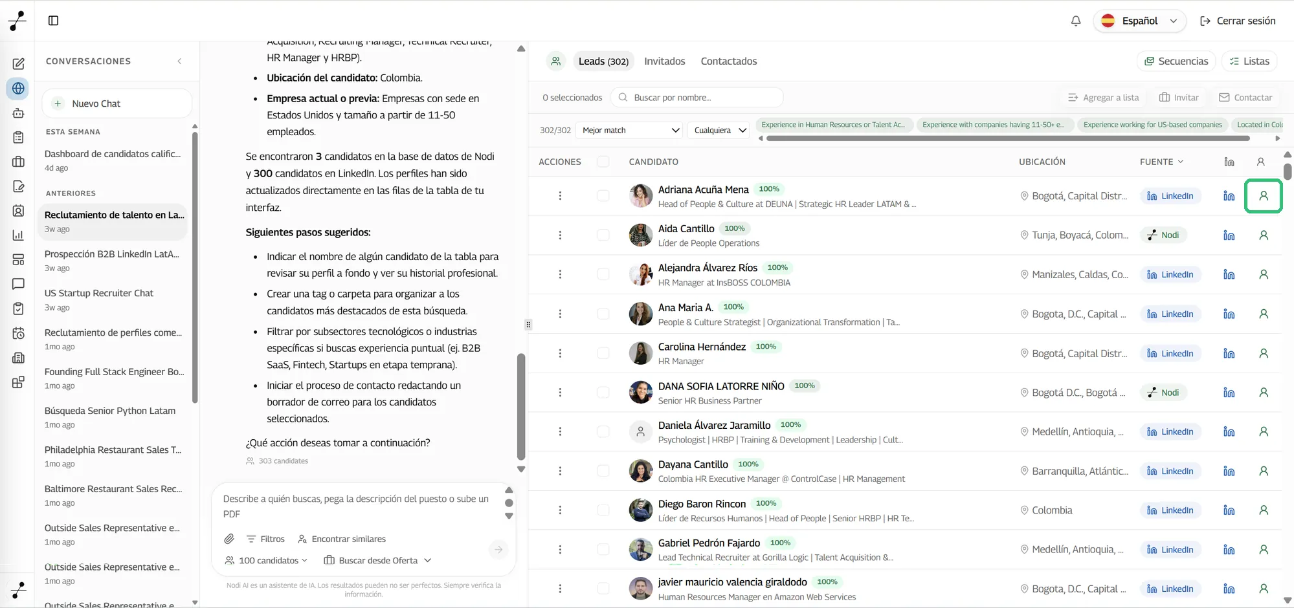Open LinkedIn icon for Dayana Cantillo

point(1229,472)
